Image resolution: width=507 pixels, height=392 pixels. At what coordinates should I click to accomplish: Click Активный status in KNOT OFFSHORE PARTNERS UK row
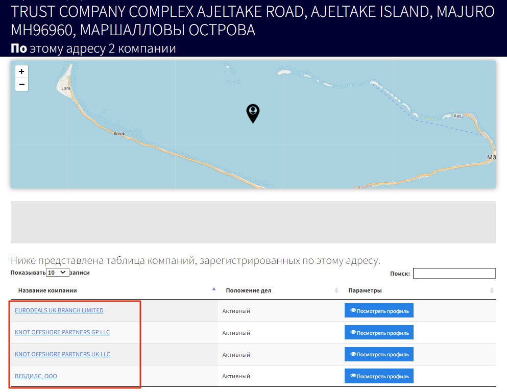pos(236,355)
